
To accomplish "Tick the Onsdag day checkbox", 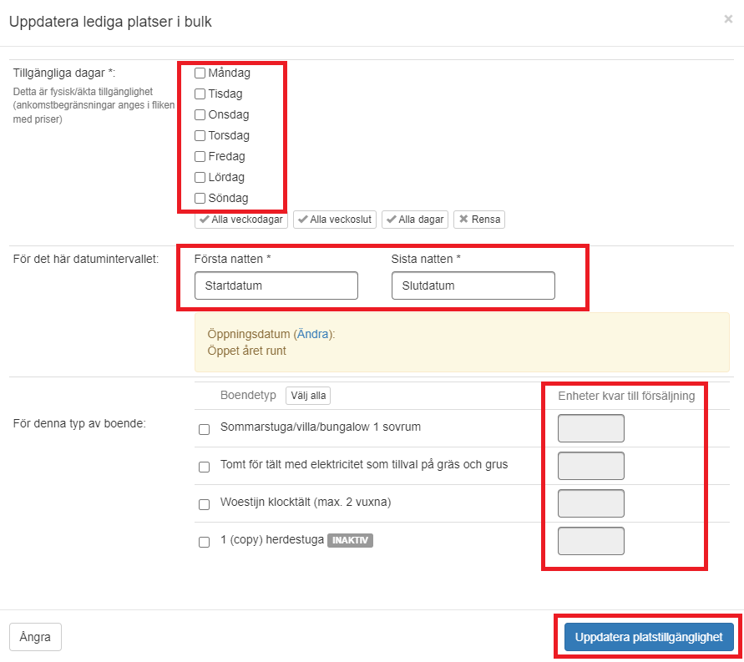I will (200, 115).
